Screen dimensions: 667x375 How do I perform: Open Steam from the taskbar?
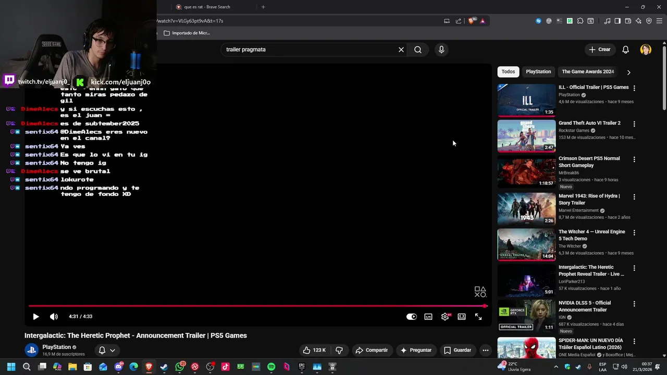point(164,367)
